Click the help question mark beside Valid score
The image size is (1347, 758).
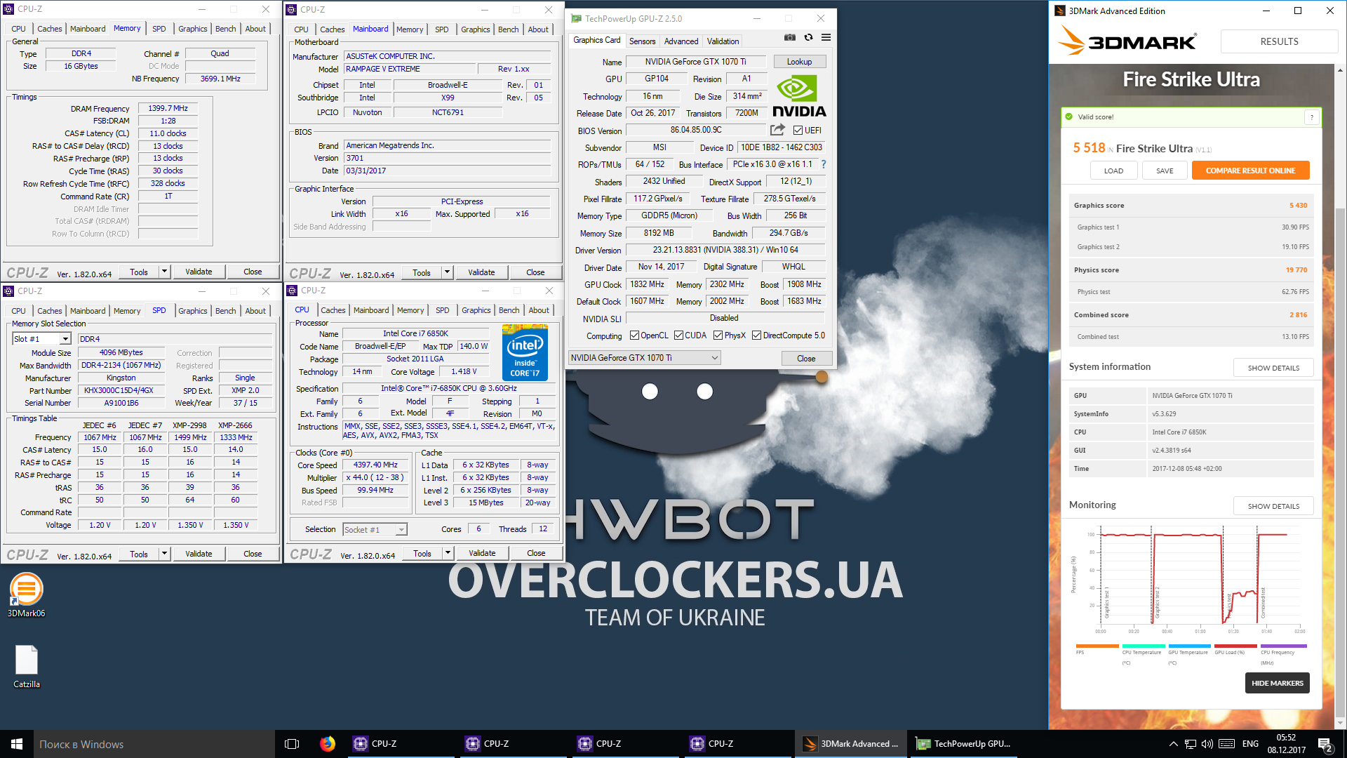pyautogui.click(x=1311, y=117)
